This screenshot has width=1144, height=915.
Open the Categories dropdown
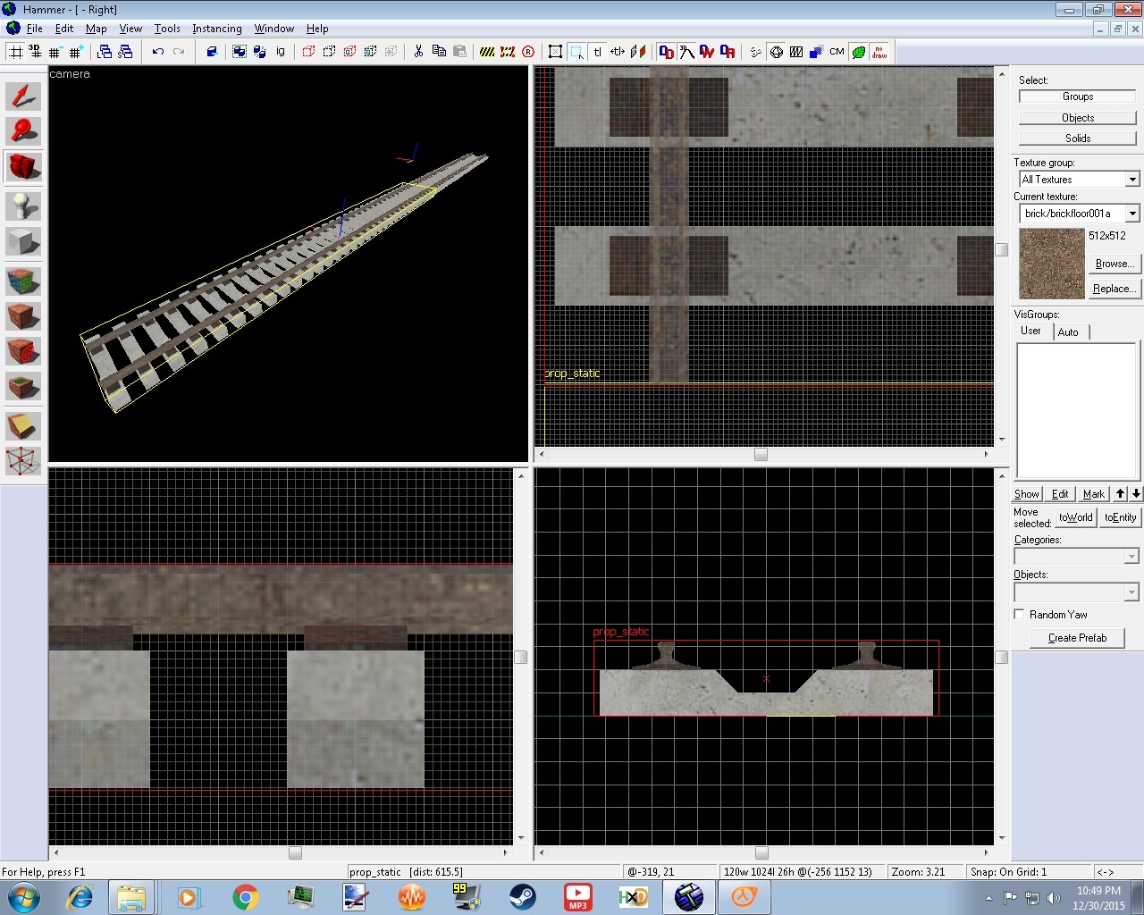[x=1131, y=557]
